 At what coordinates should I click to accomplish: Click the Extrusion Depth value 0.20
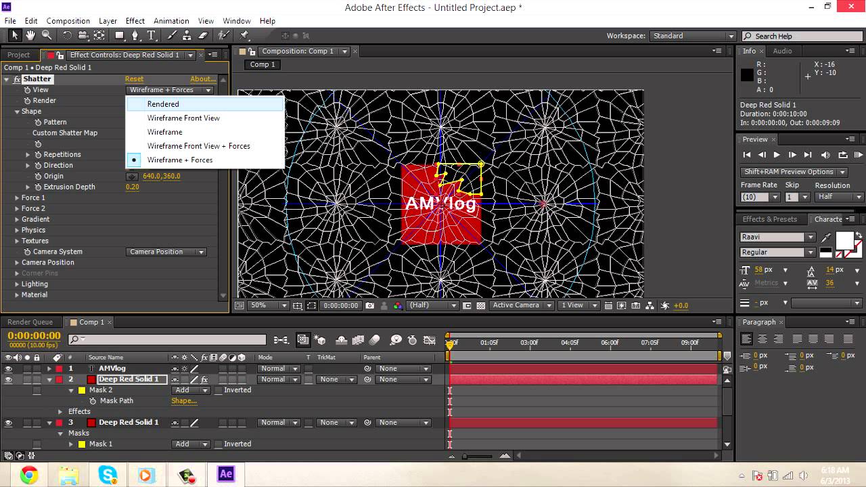[133, 187]
